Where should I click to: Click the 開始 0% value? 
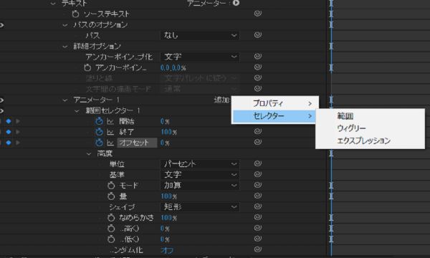pos(165,121)
